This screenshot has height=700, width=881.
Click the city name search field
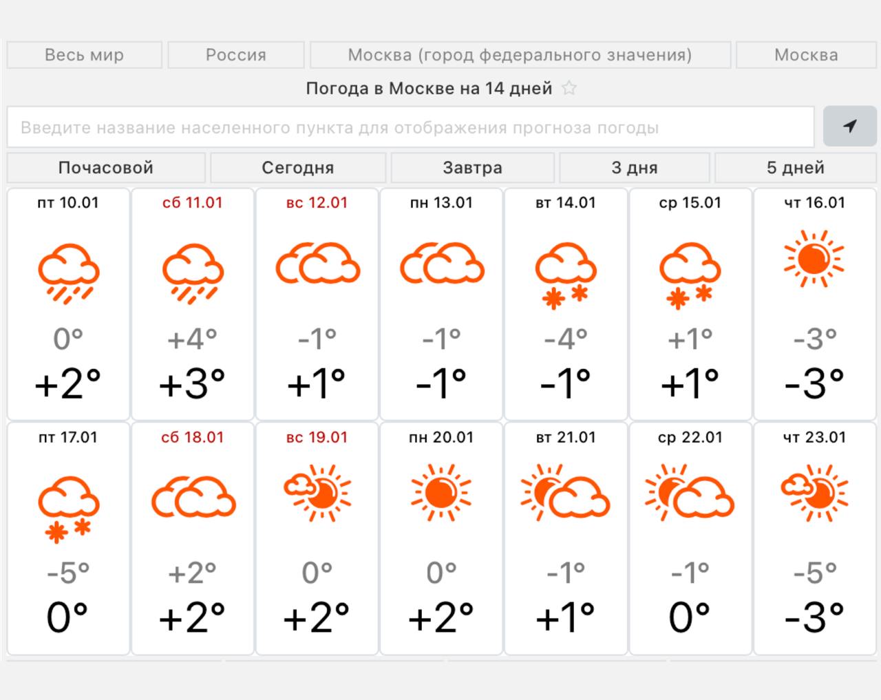click(410, 127)
